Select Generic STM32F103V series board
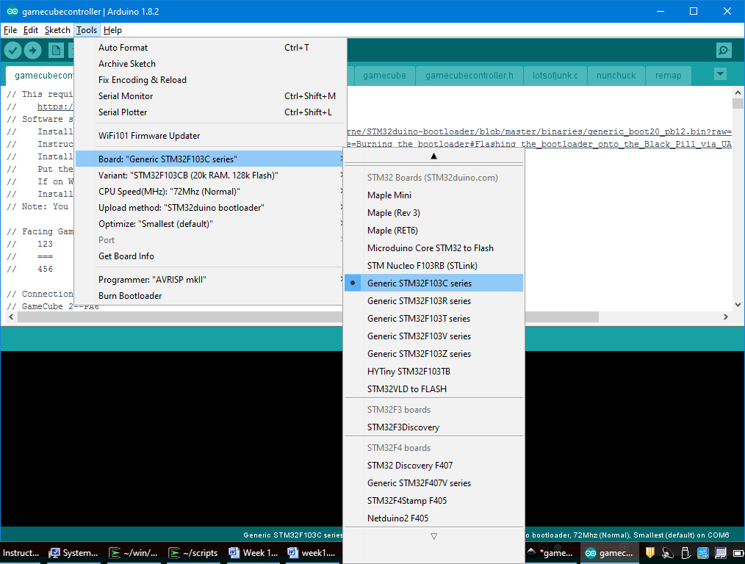Image resolution: width=745 pixels, height=564 pixels. (x=433, y=336)
